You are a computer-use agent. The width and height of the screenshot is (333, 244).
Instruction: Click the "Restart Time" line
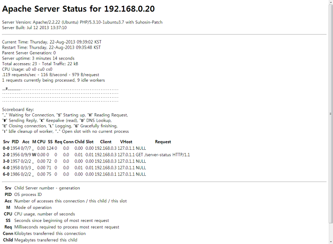(52, 48)
